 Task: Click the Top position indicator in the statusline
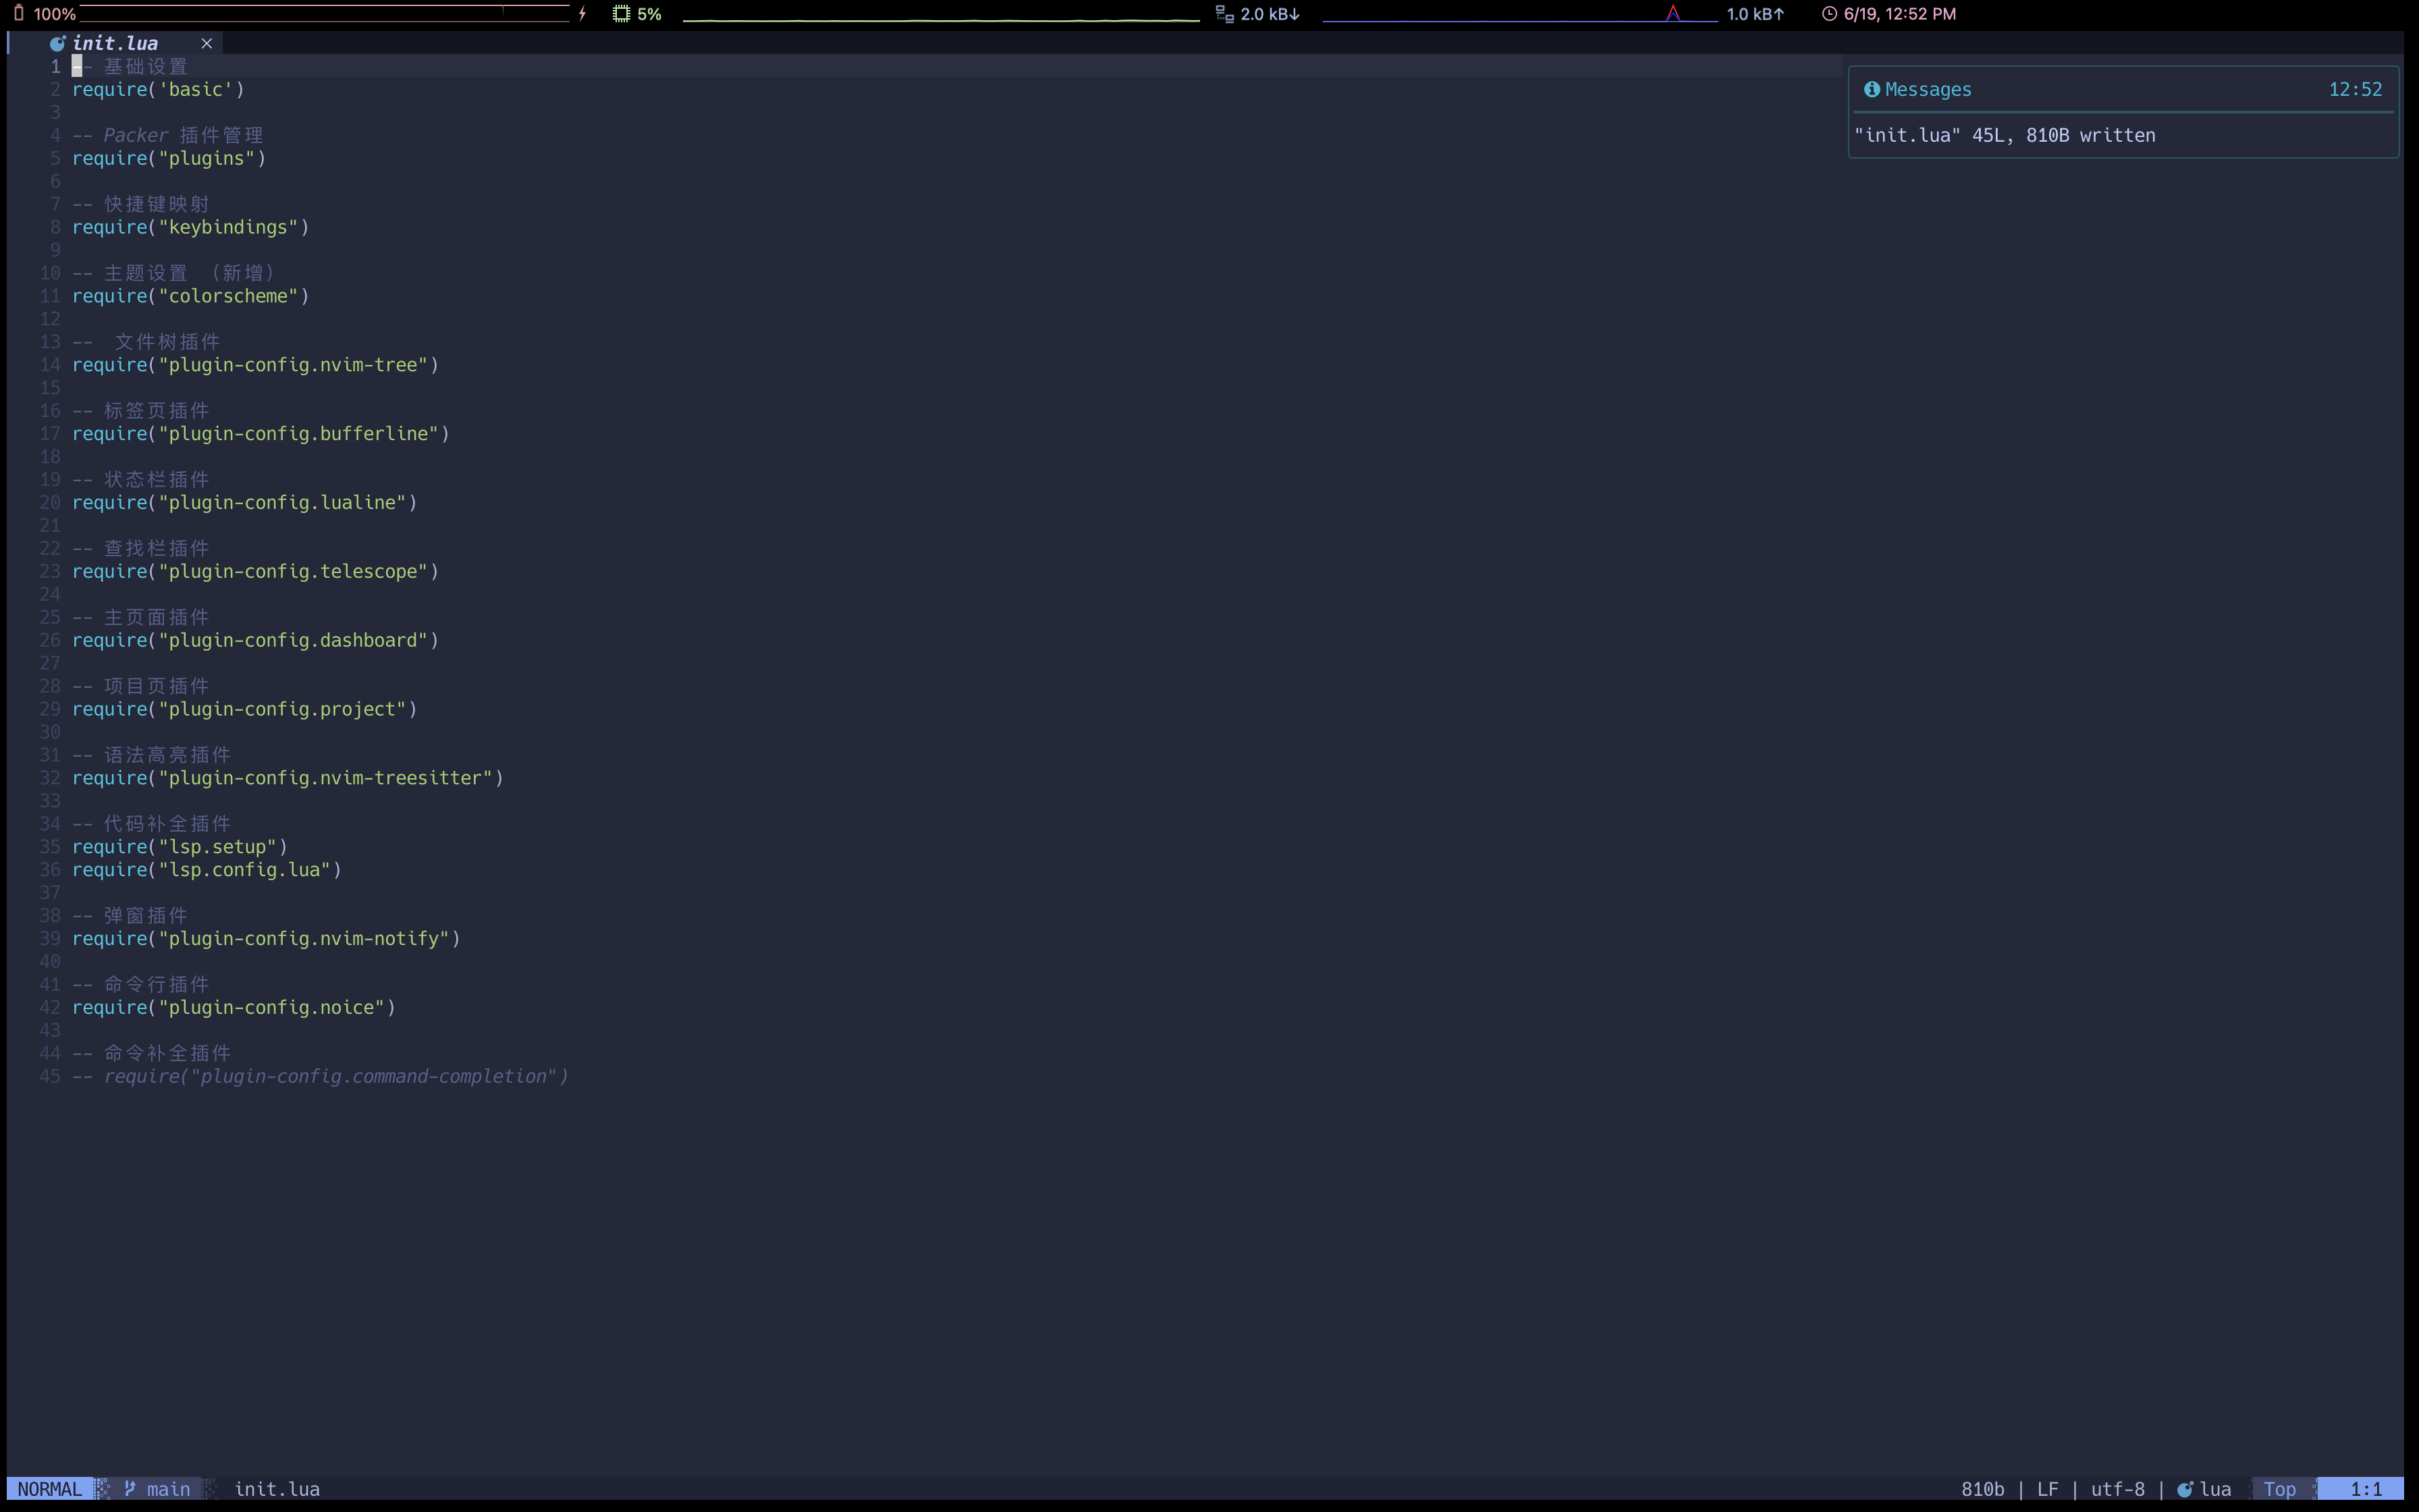click(2280, 1488)
